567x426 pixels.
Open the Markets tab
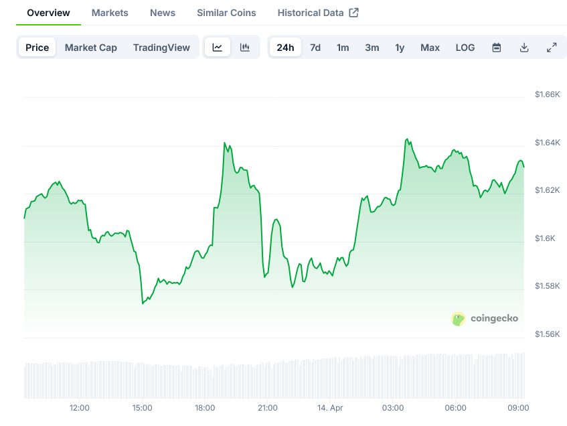click(x=110, y=13)
